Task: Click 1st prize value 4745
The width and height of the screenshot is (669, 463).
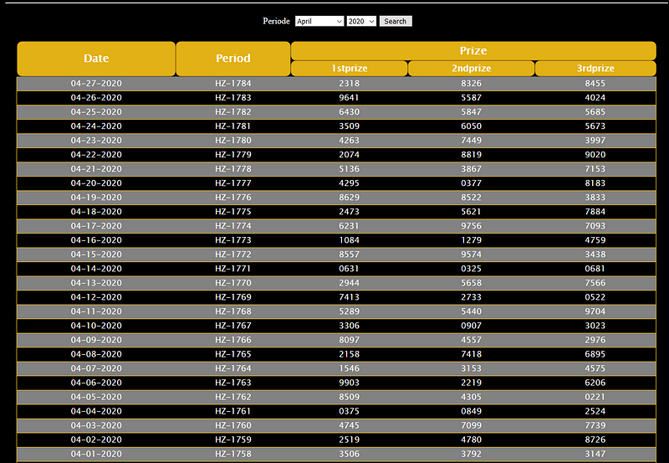Action: (x=349, y=425)
